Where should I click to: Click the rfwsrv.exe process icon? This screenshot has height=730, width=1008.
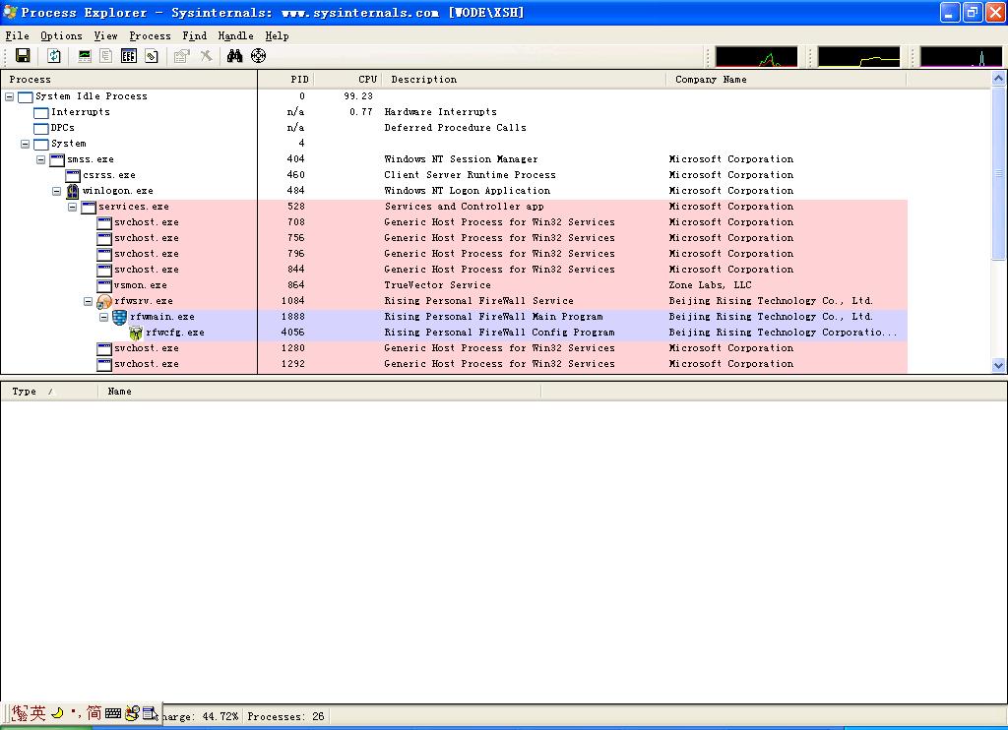pos(104,301)
